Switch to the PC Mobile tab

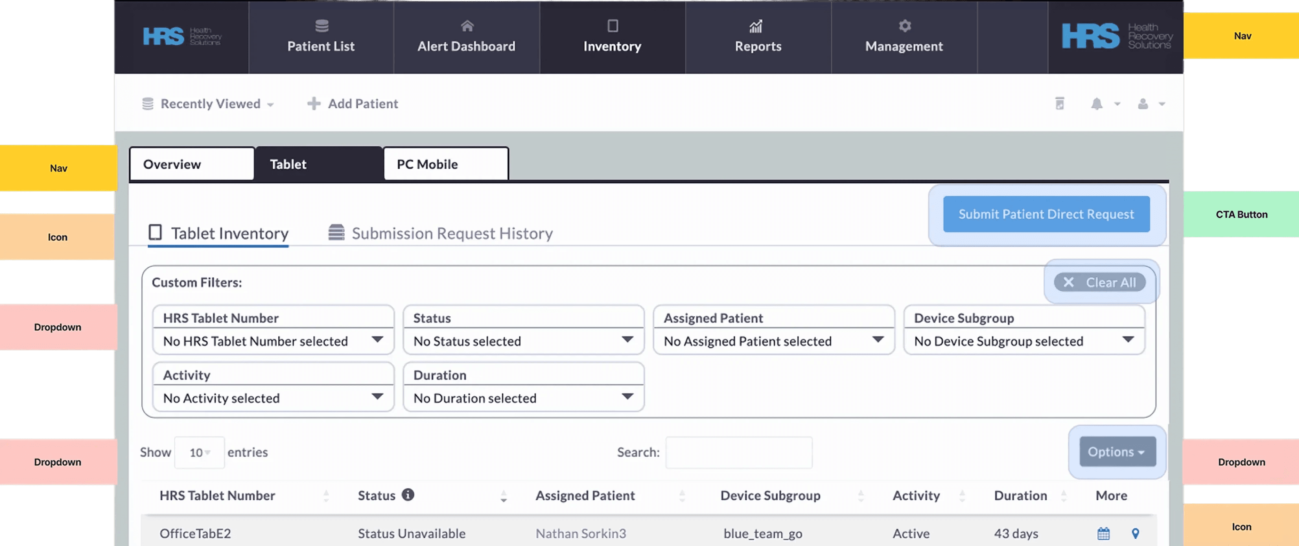click(446, 164)
